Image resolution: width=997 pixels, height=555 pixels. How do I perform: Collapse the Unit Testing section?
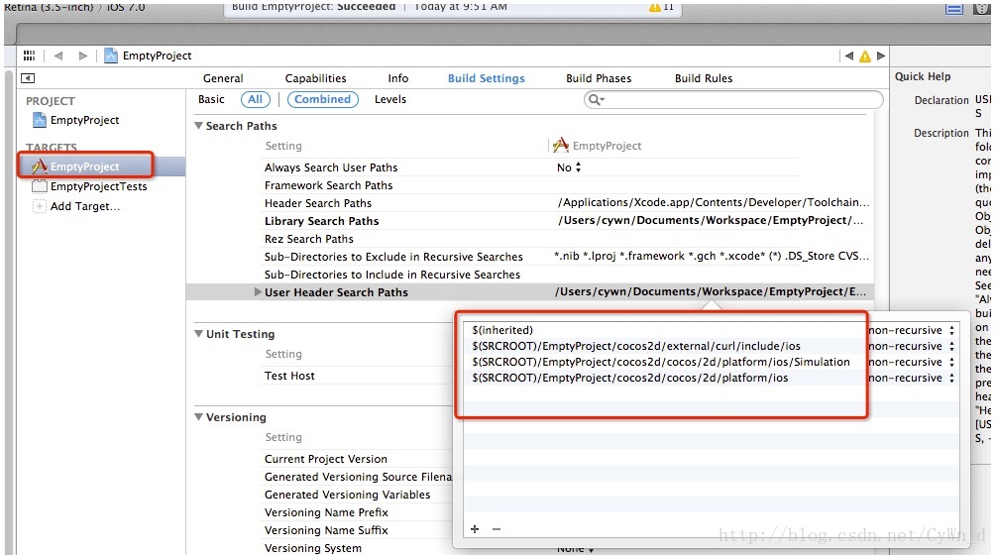(x=198, y=333)
